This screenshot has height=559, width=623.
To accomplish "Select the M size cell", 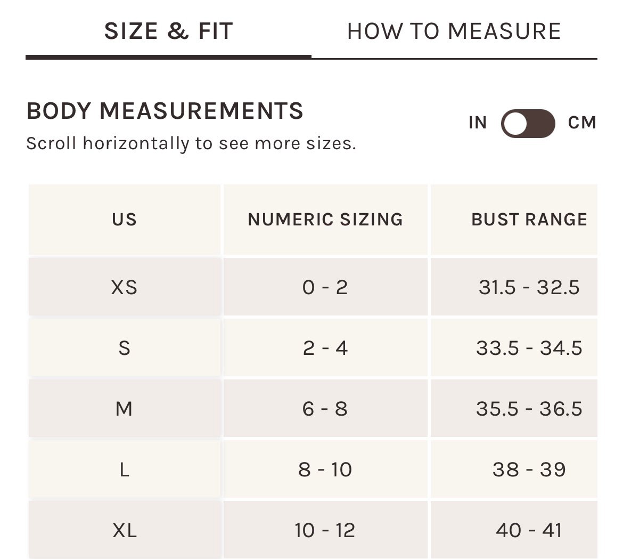I will [125, 409].
